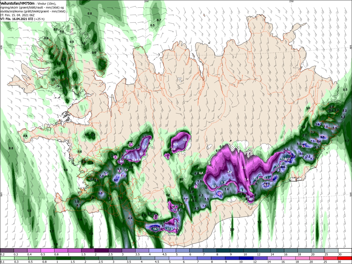352x264 pixels.
Task: Pick the light grey 25 swatch in the snow legend
Action: [x=332, y=251]
